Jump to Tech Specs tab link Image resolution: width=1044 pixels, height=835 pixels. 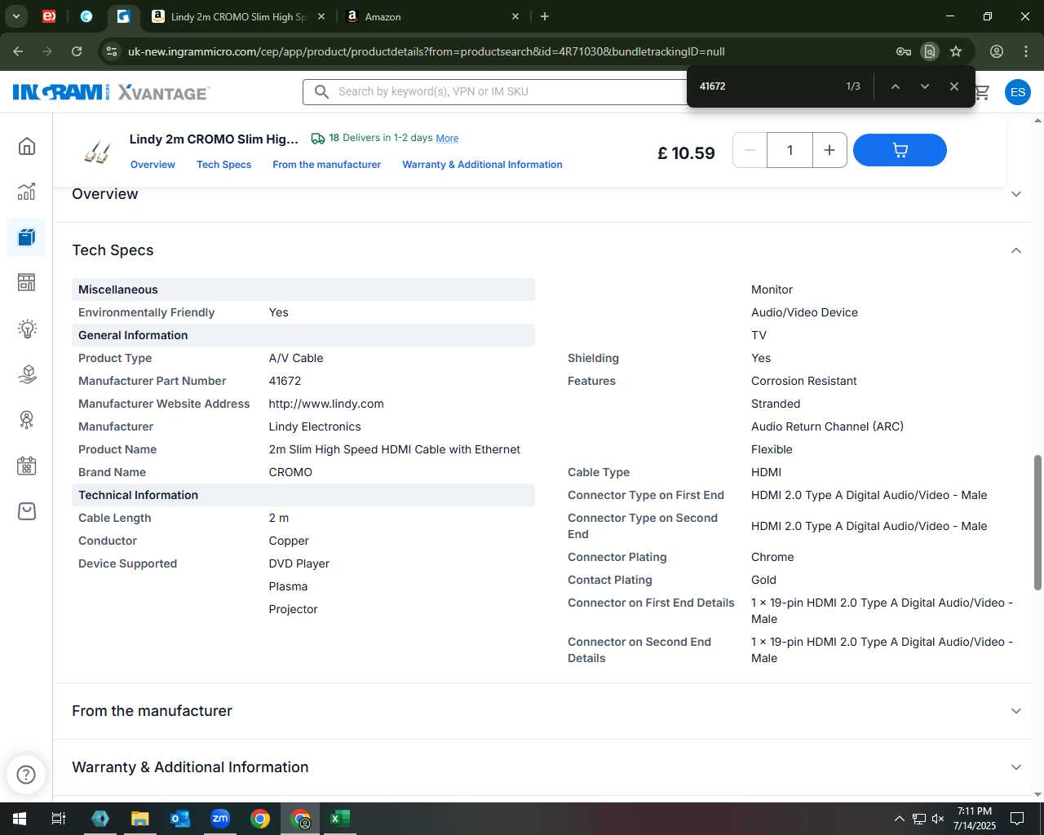click(x=223, y=165)
